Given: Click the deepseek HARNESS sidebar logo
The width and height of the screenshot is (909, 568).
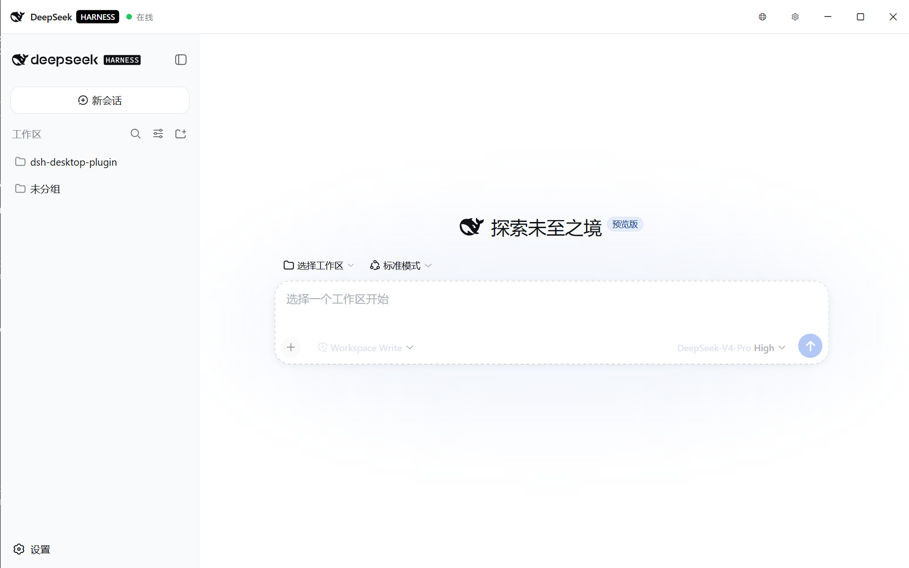Looking at the screenshot, I should click(76, 60).
